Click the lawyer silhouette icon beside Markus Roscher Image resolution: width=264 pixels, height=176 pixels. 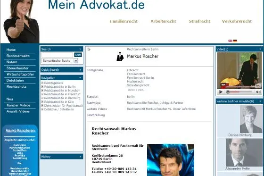(x=120, y=57)
